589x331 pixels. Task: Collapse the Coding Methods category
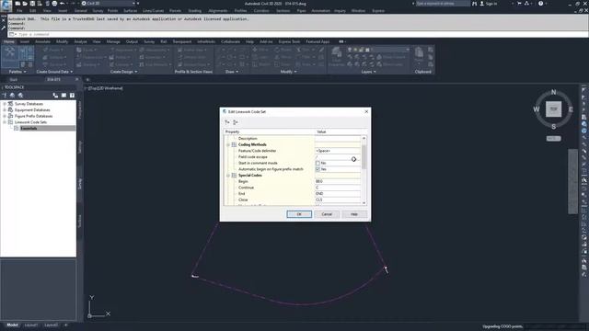tap(228, 145)
